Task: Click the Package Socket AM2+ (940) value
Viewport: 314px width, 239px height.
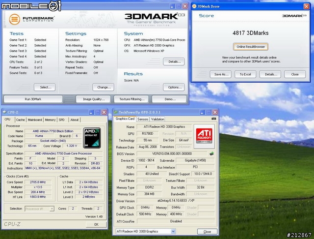Action: point(53,141)
